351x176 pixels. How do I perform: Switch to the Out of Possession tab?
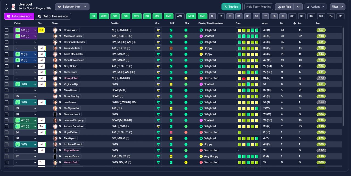[x=53, y=16]
